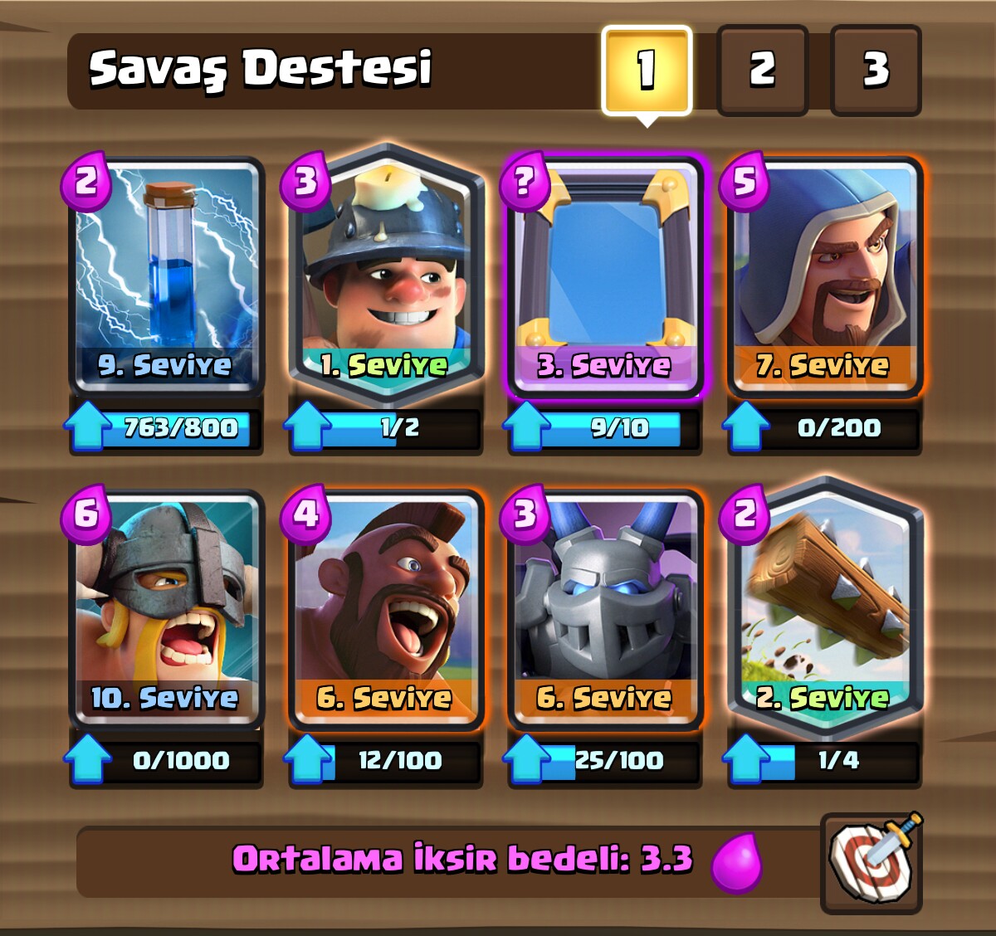
Task: Pick The Log card
Action: 824,606
